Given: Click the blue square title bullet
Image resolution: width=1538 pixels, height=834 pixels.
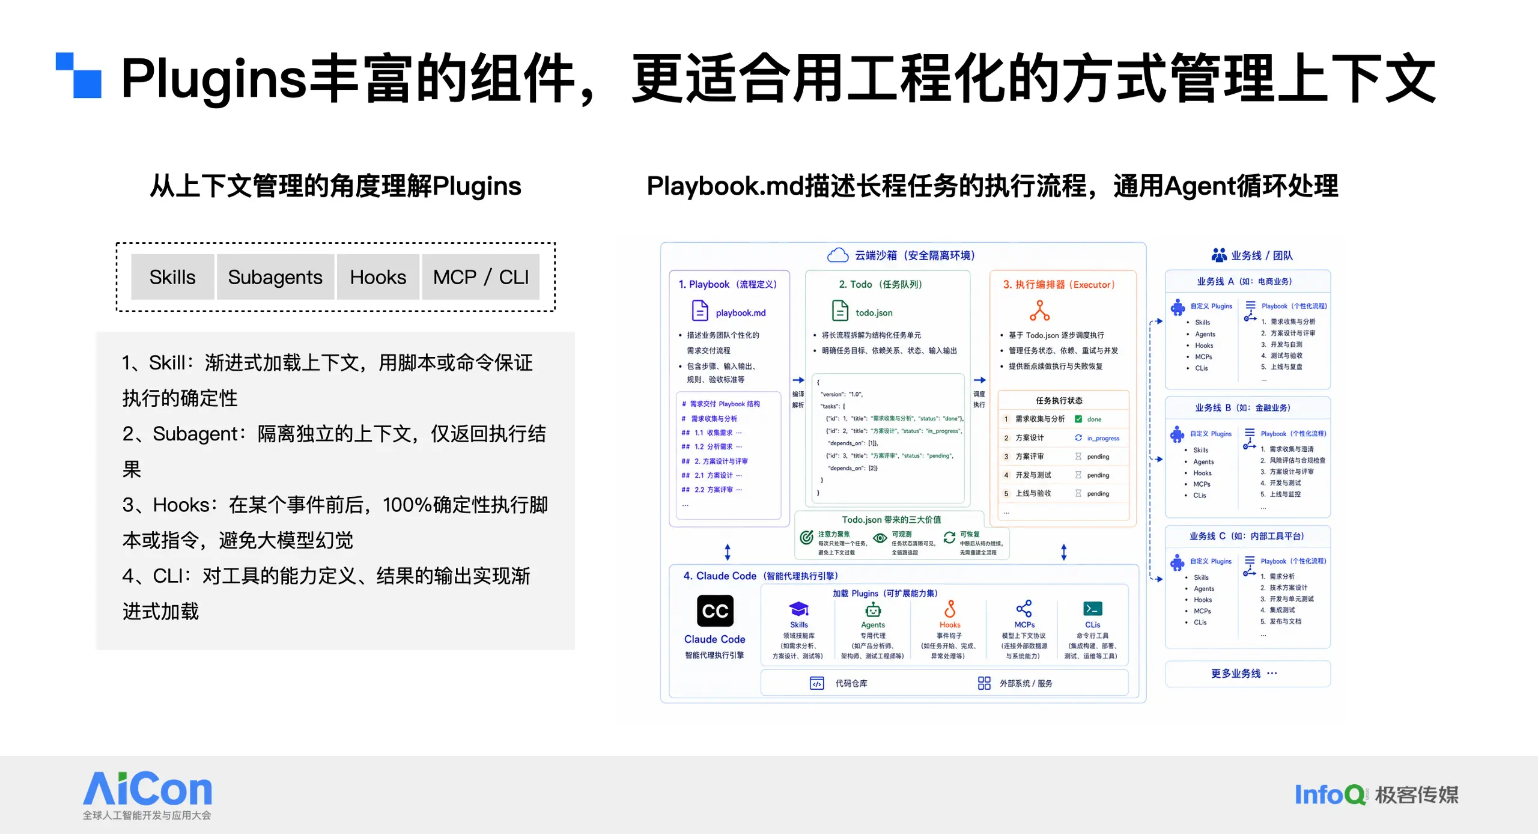Looking at the screenshot, I should click(x=79, y=76).
